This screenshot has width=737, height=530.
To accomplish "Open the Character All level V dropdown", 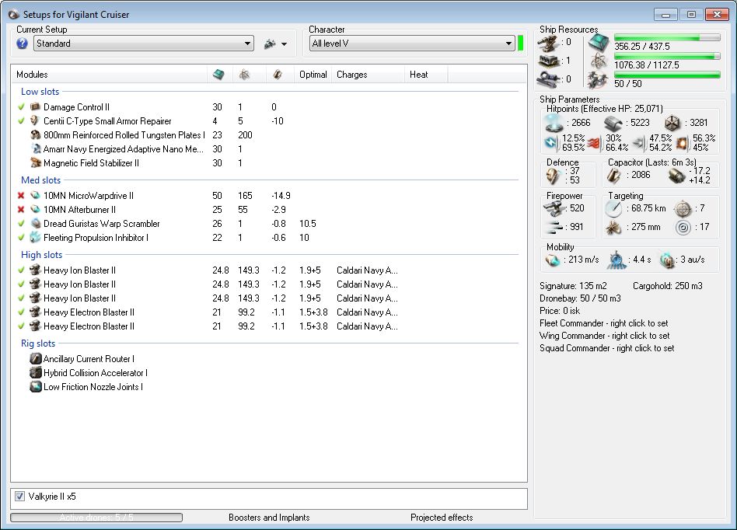I will [411, 44].
